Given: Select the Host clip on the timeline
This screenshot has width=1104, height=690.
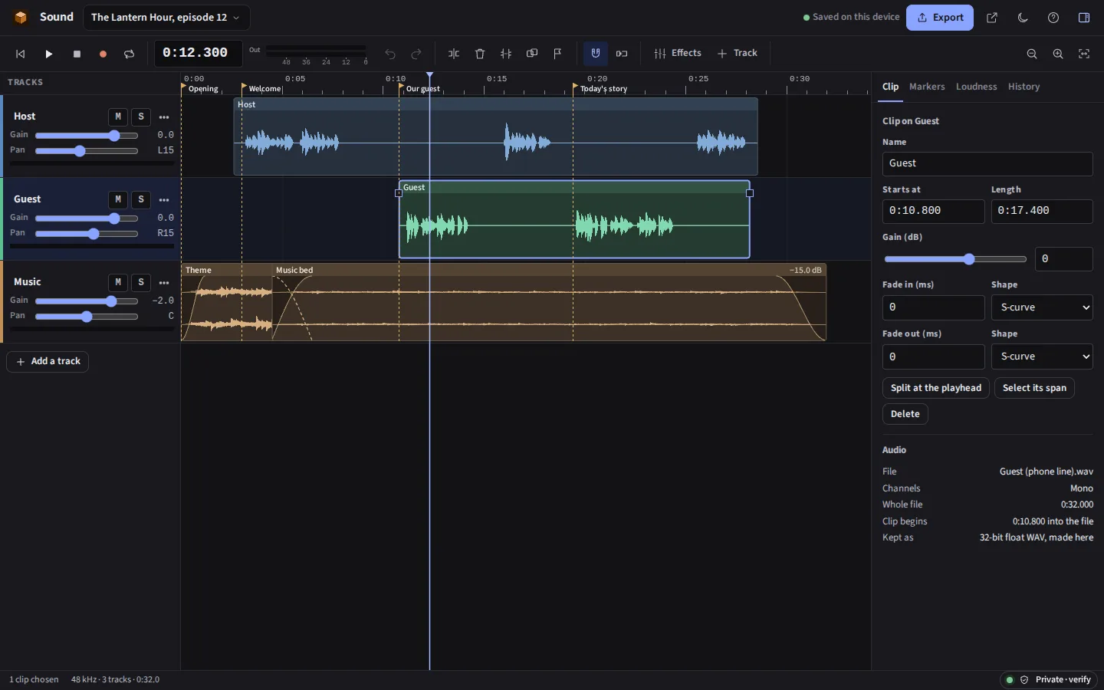Looking at the screenshot, I should point(495,136).
